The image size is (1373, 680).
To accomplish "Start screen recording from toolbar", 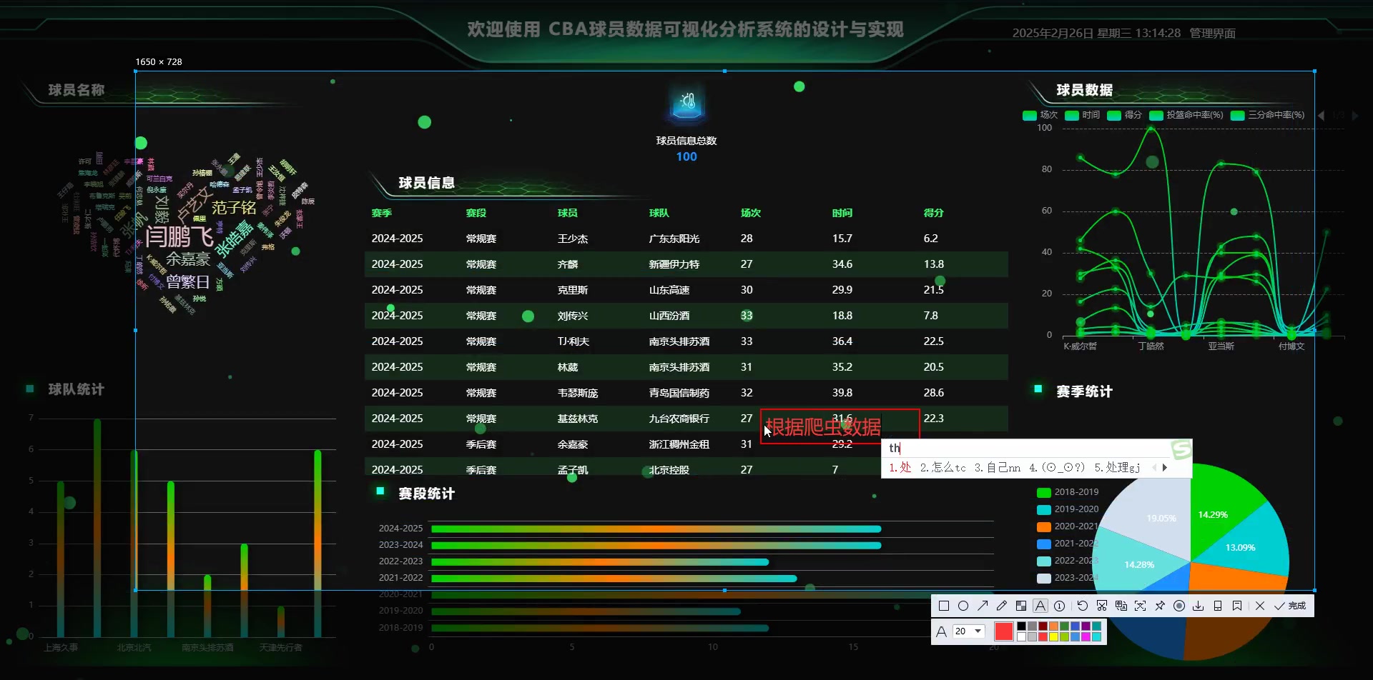I will pyautogui.click(x=1179, y=606).
